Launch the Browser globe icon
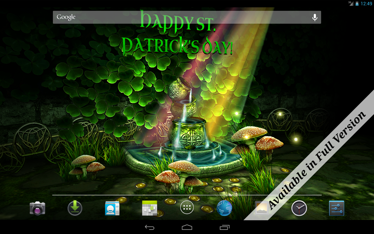This screenshot has height=234, width=374. point(224,208)
